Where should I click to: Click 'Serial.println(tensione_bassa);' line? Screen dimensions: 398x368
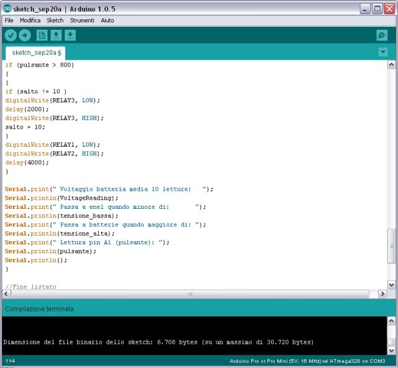pyautogui.click(x=62, y=216)
